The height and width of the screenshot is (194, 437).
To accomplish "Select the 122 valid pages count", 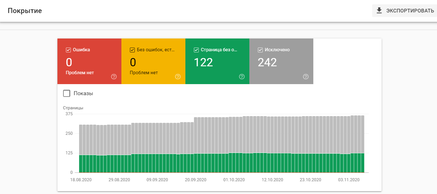I will pos(203,62).
